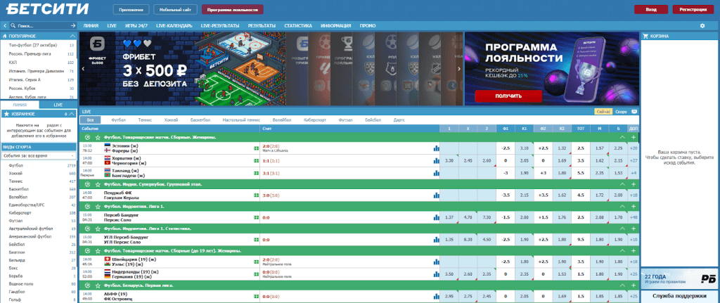This screenshot has height=303, width=720.
Task: Click the Вход login button
Action: pos(651,9)
